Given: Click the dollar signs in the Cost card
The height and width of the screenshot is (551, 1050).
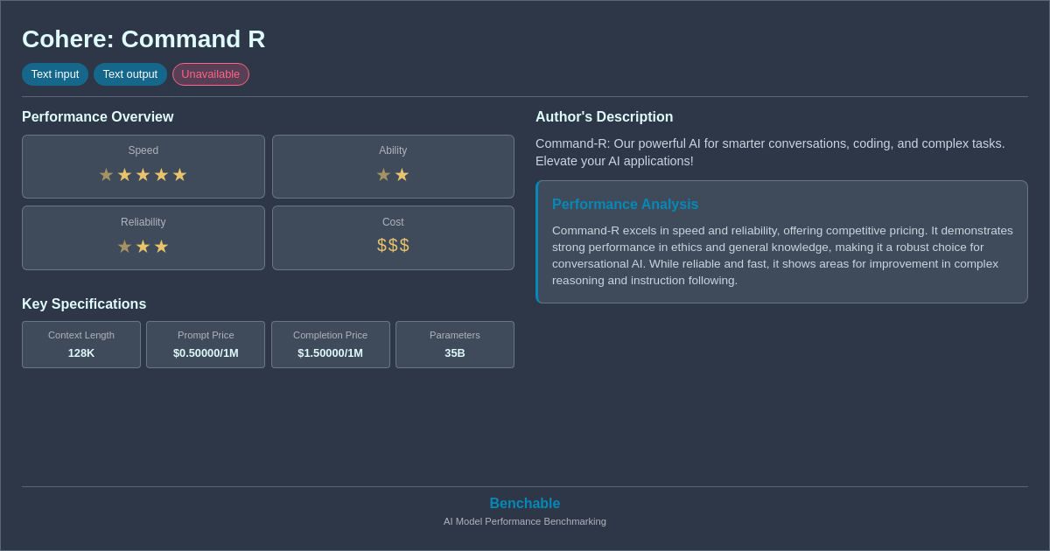Looking at the screenshot, I should click(393, 245).
